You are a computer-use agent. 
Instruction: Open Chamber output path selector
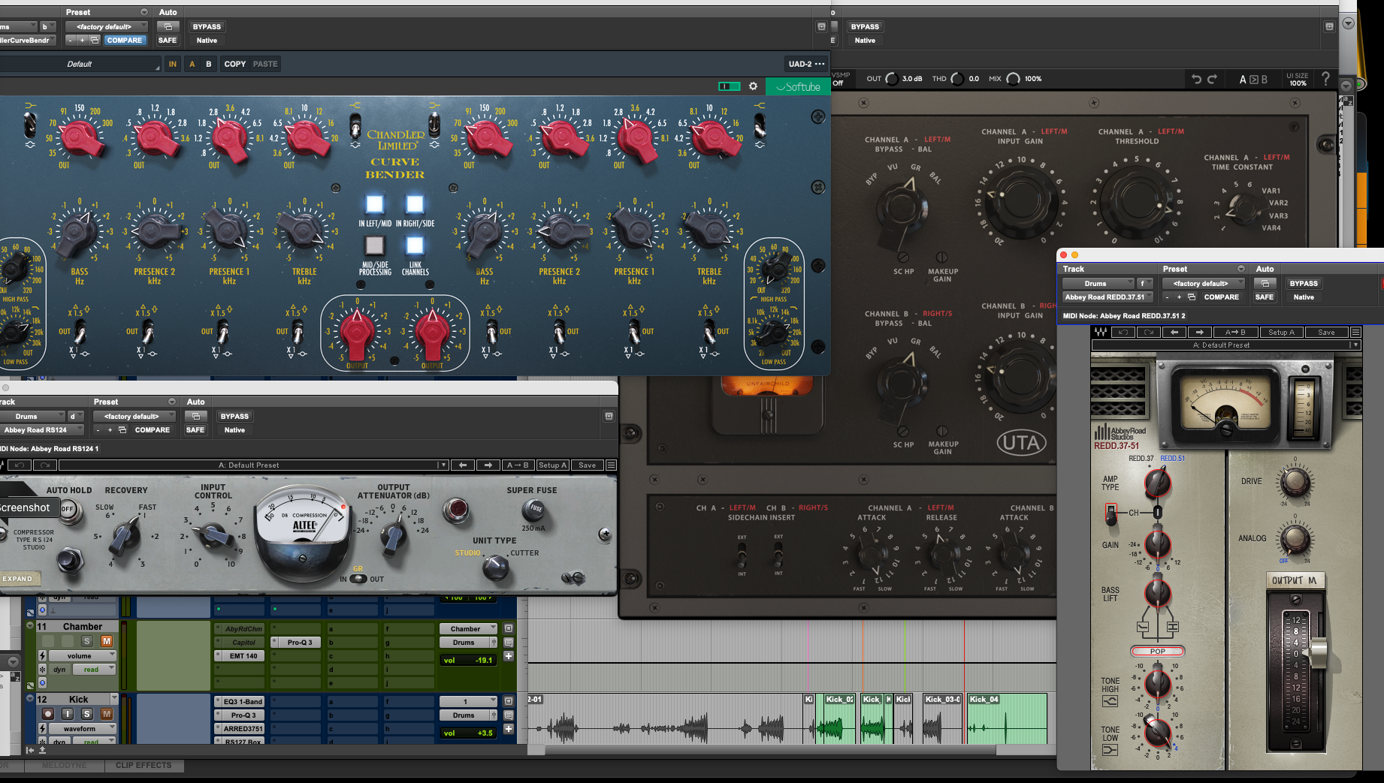point(468,628)
